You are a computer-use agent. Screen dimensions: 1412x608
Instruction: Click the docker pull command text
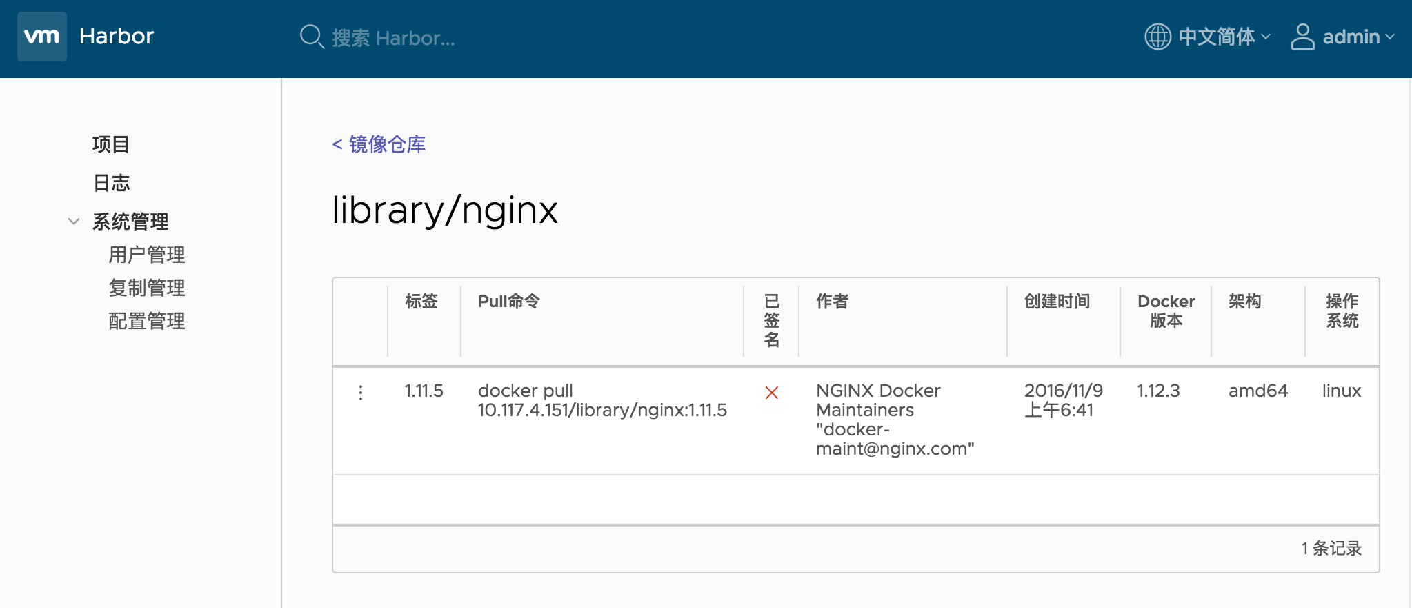click(601, 400)
